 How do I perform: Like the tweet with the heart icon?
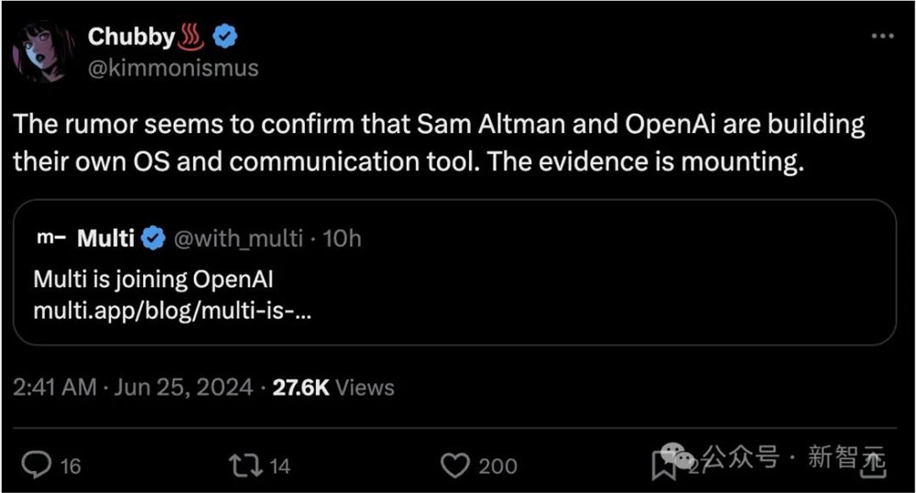pos(455,466)
